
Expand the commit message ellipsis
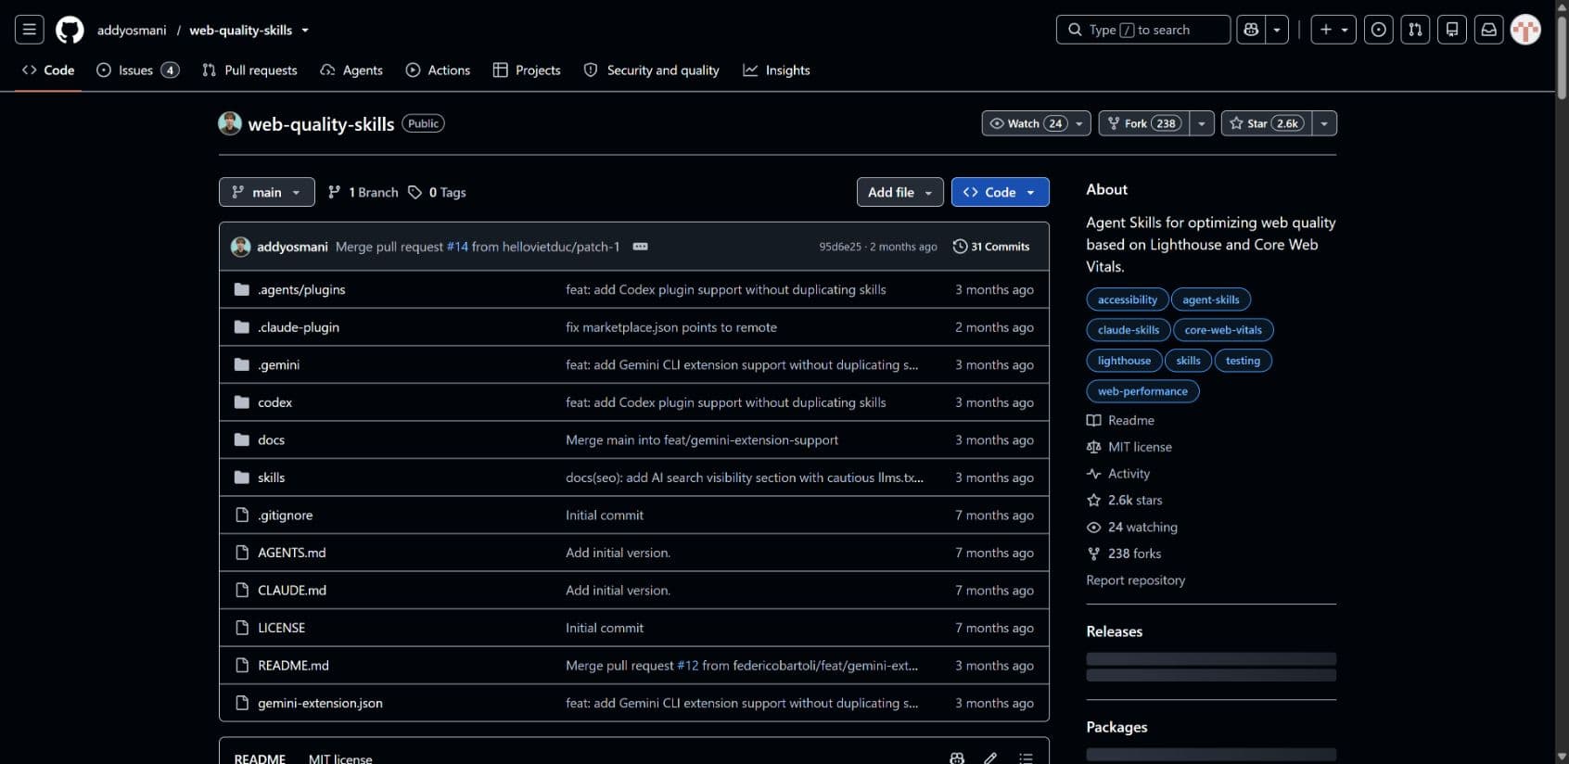point(640,247)
